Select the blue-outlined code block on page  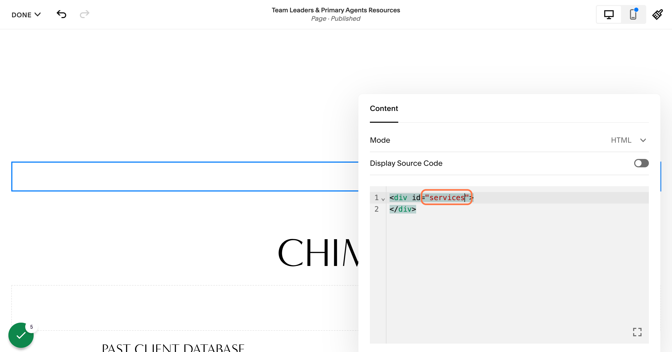pos(185,176)
